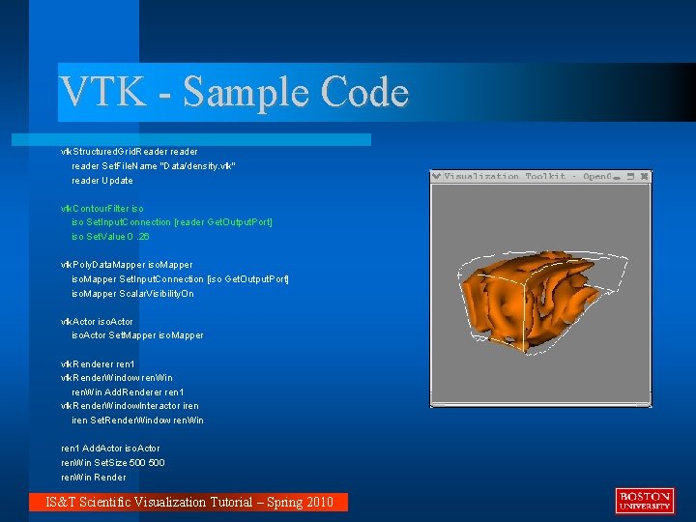
Task: Click the line 'isoMapper ScalarVisibilityOn'
Action: click(132, 294)
